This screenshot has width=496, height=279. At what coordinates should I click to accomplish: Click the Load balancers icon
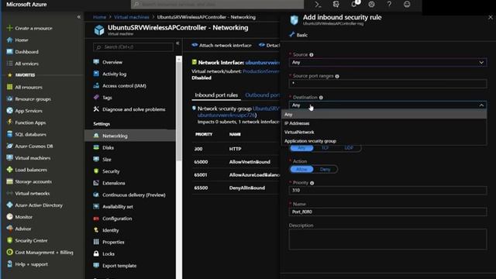coord(9,170)
